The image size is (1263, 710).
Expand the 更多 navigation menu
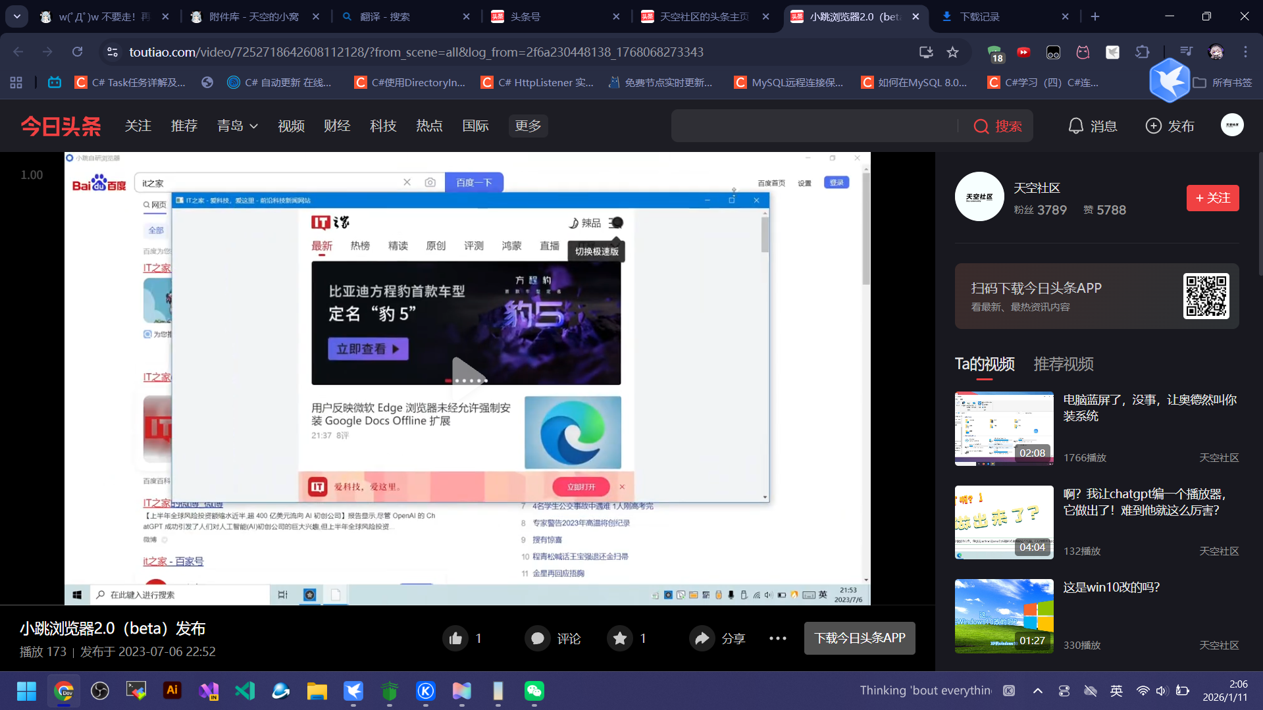coord(527,126)
